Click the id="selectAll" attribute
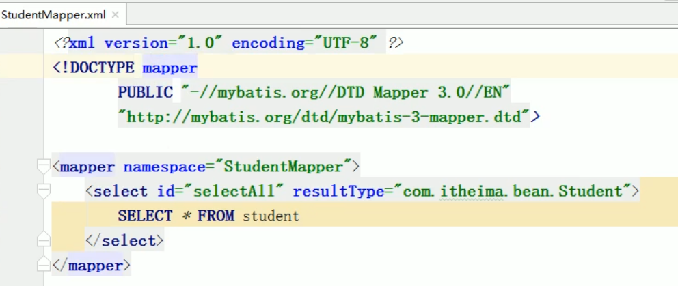This screenshot has width=678, height=286. pyautogui.click(x=220, y=191)
